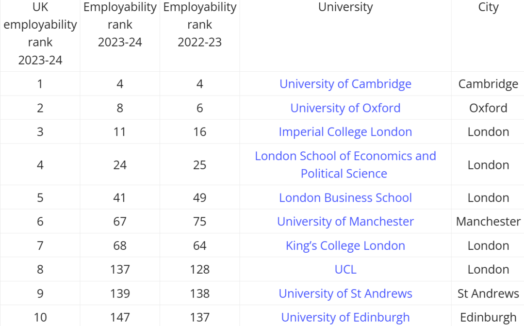
Task: Open the University of Edinburgh link
Action: (x=345, y=317)
